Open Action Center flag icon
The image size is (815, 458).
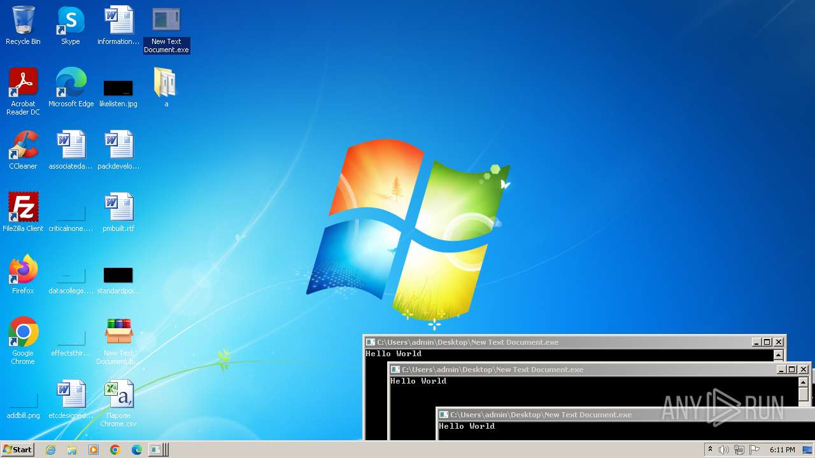[754, 450]
